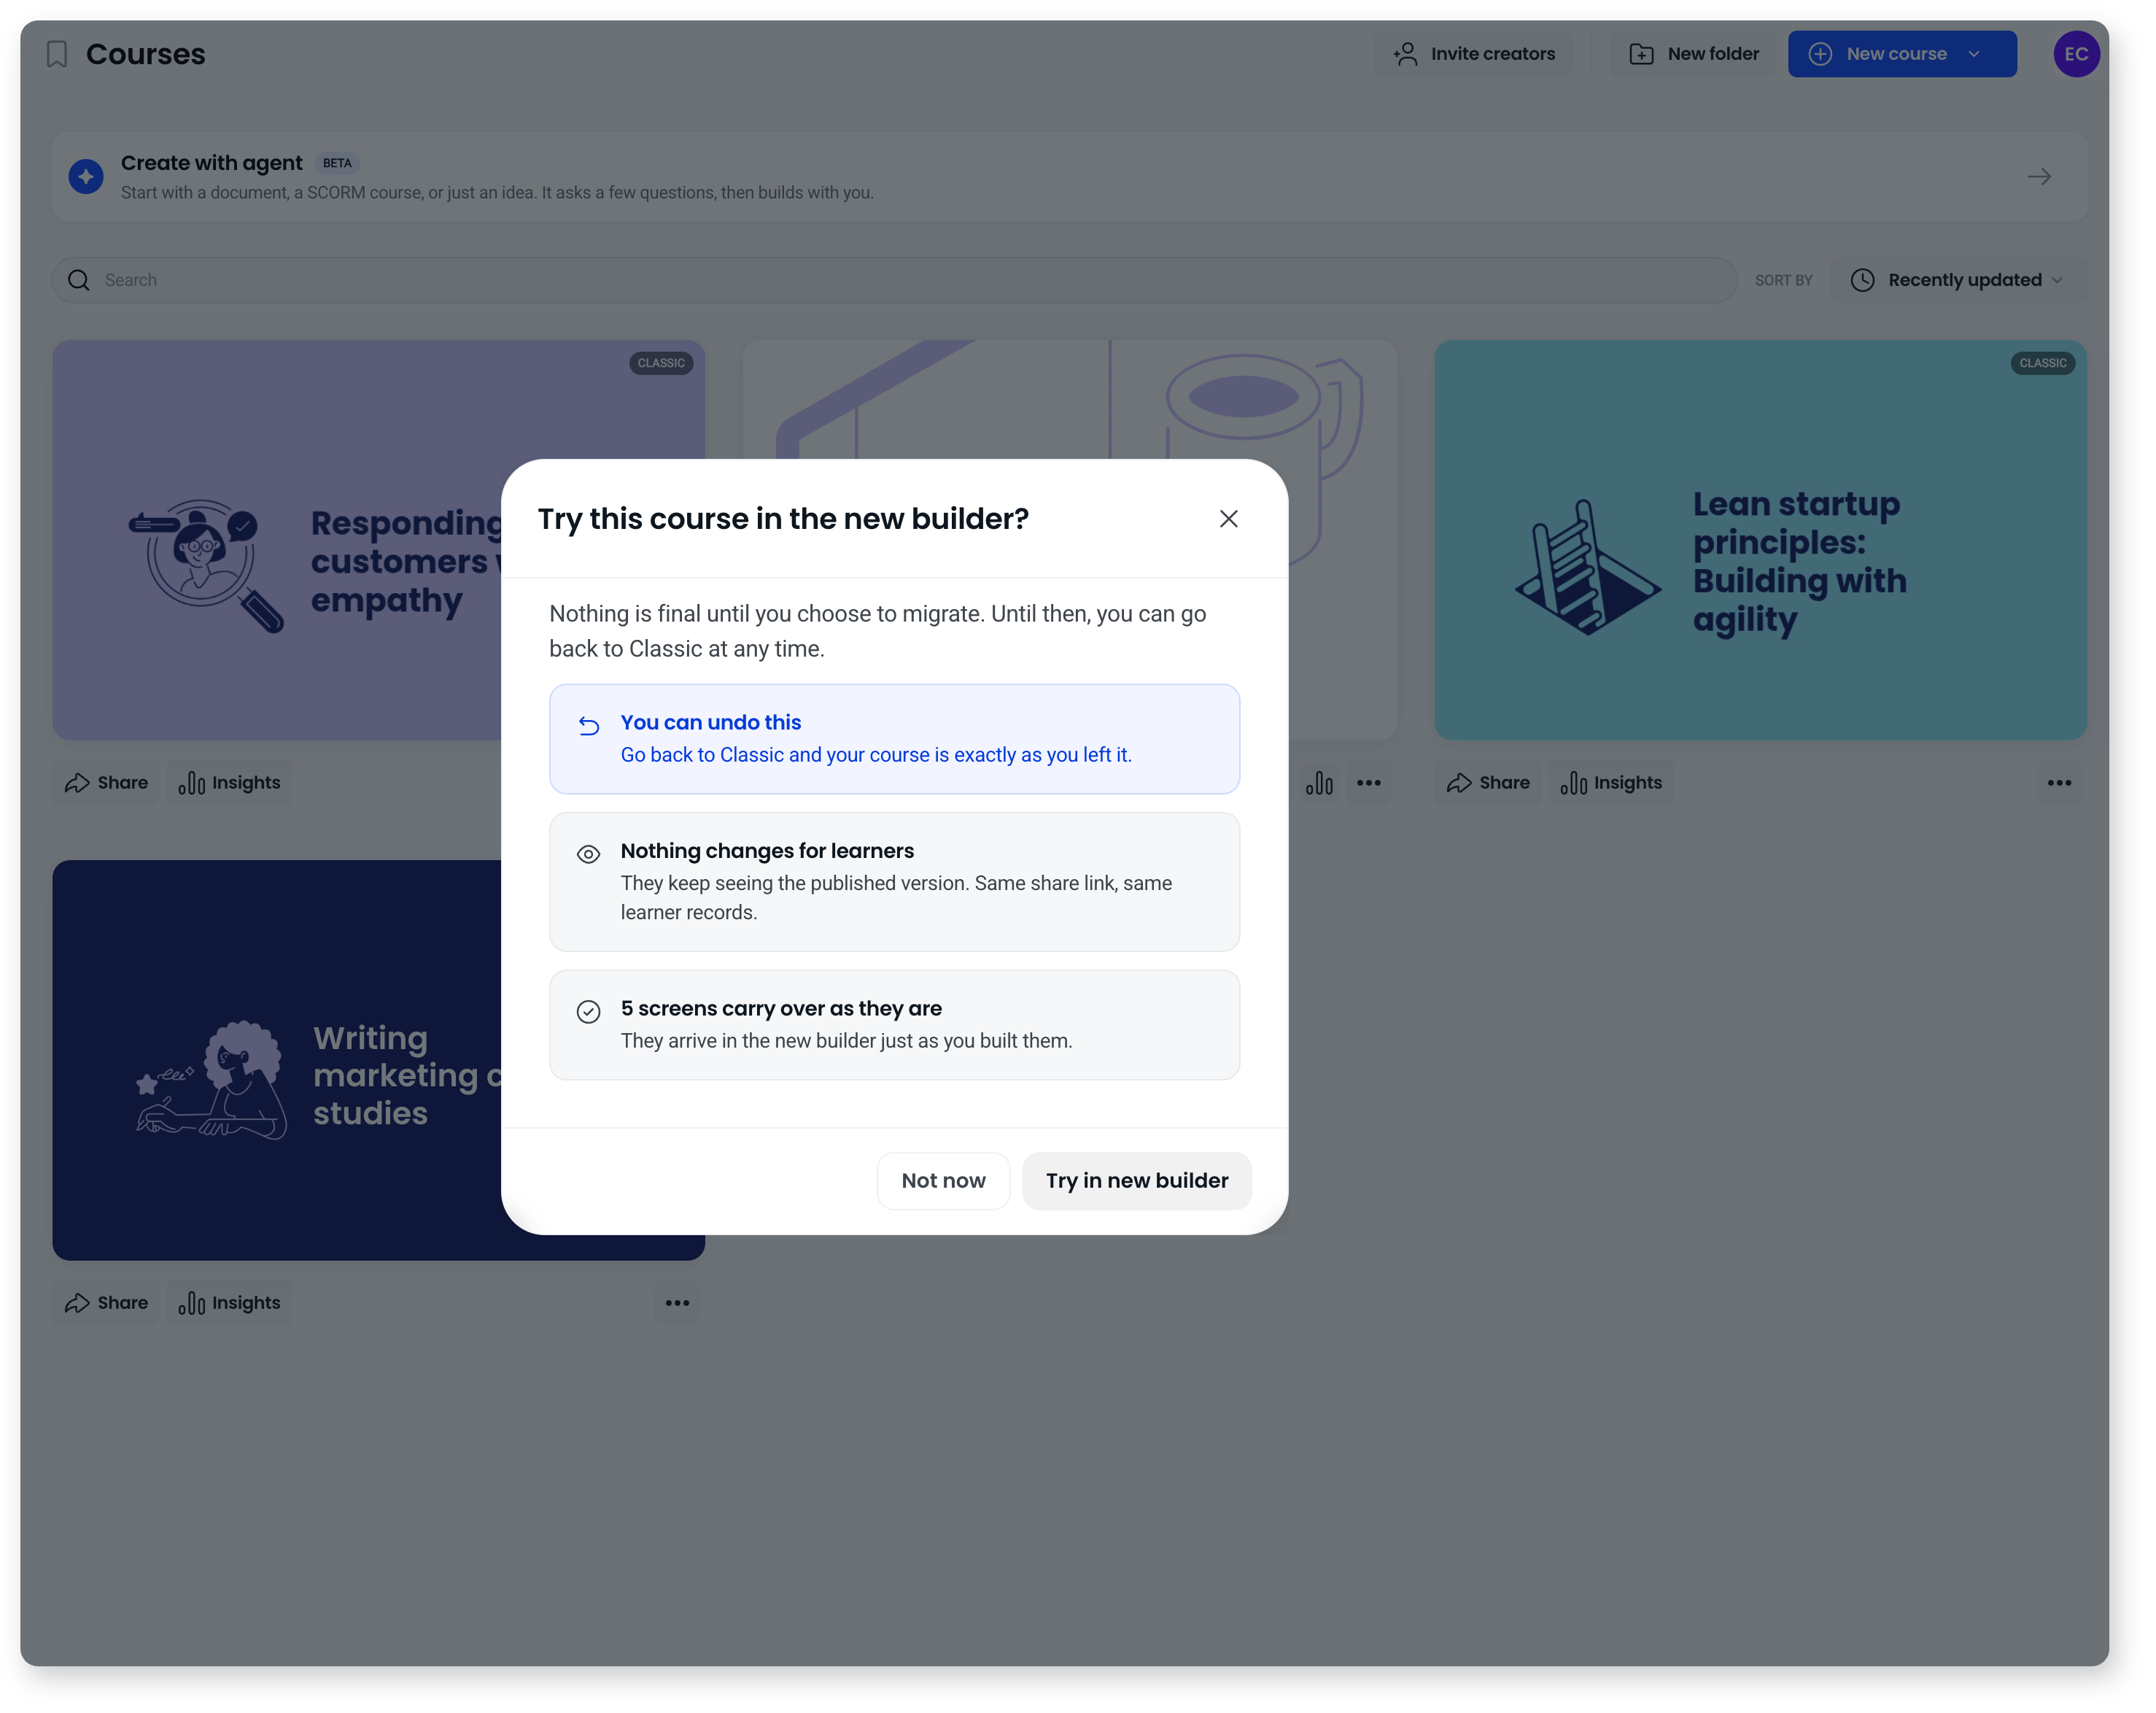Click Try in new builder
Screen dimensions: 2156x1713
(1136, 1180)
